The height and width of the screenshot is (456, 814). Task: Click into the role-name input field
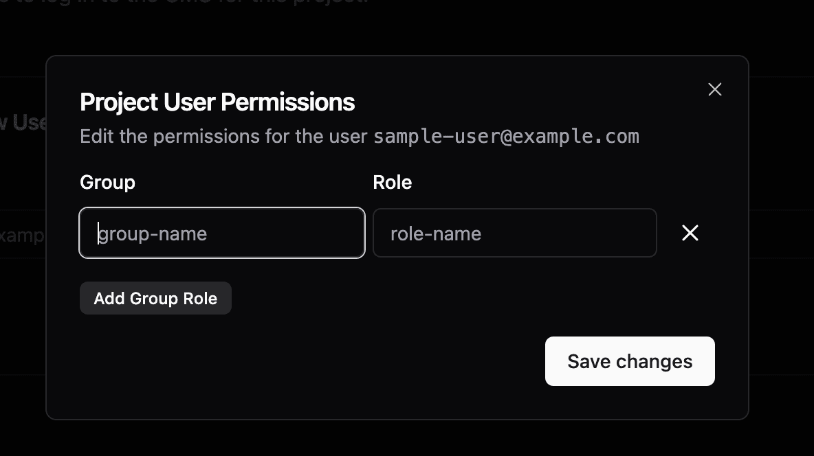(514, 233)
